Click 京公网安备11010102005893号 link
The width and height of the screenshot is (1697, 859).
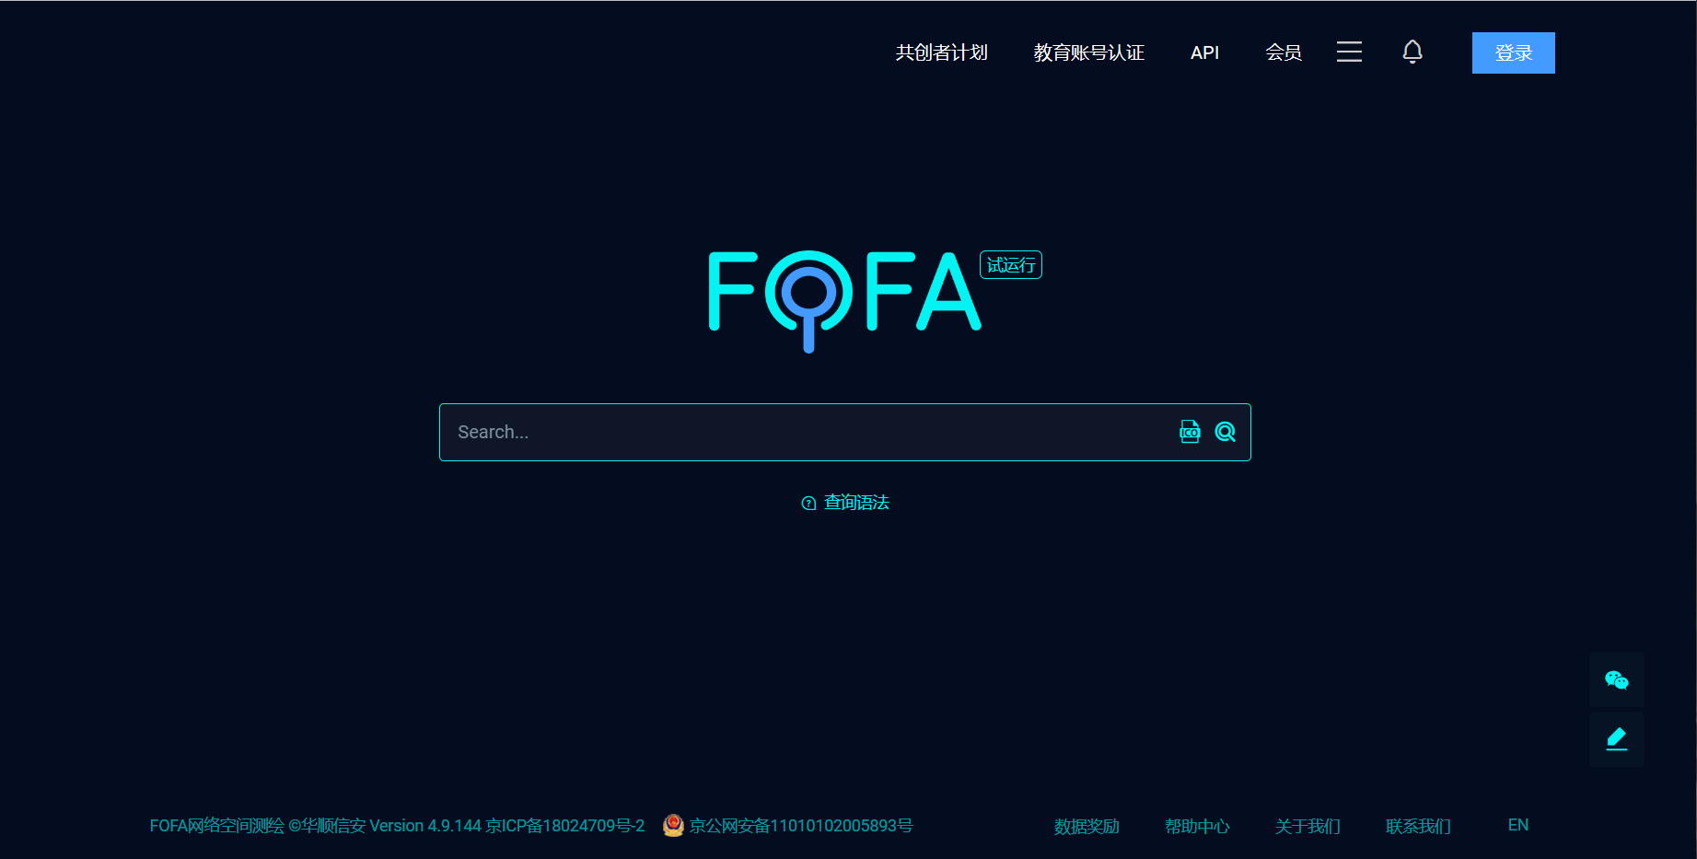801,826
